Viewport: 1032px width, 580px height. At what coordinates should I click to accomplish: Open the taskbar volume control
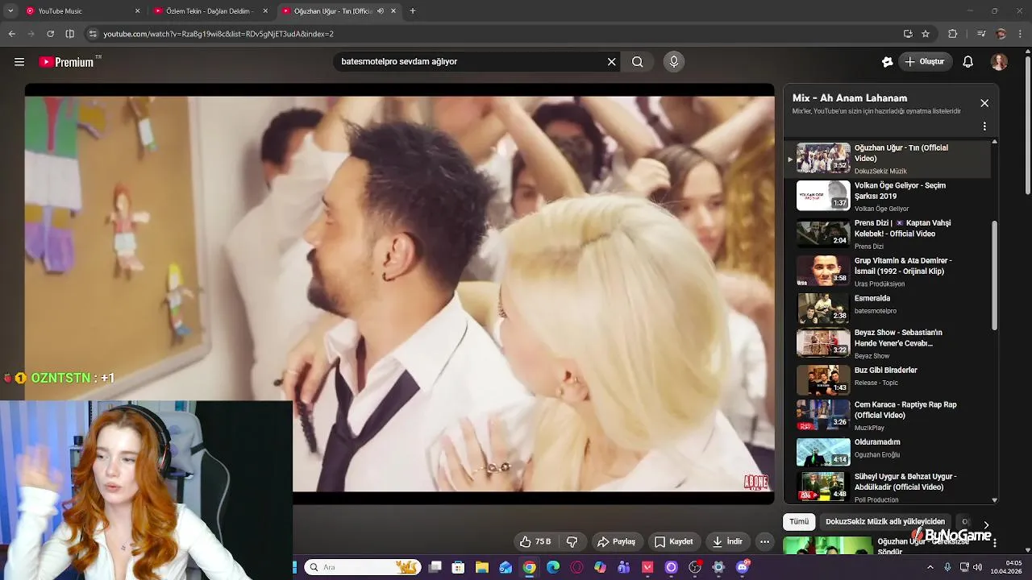pos(976,567)
